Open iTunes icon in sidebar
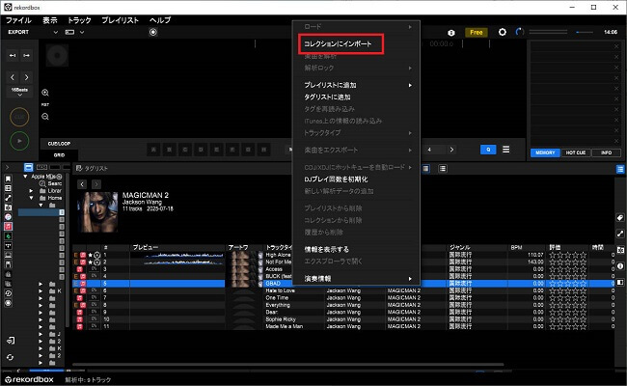The width and height of the screenshot is (627, 386). pyautogui.click(x=8, y=217)
